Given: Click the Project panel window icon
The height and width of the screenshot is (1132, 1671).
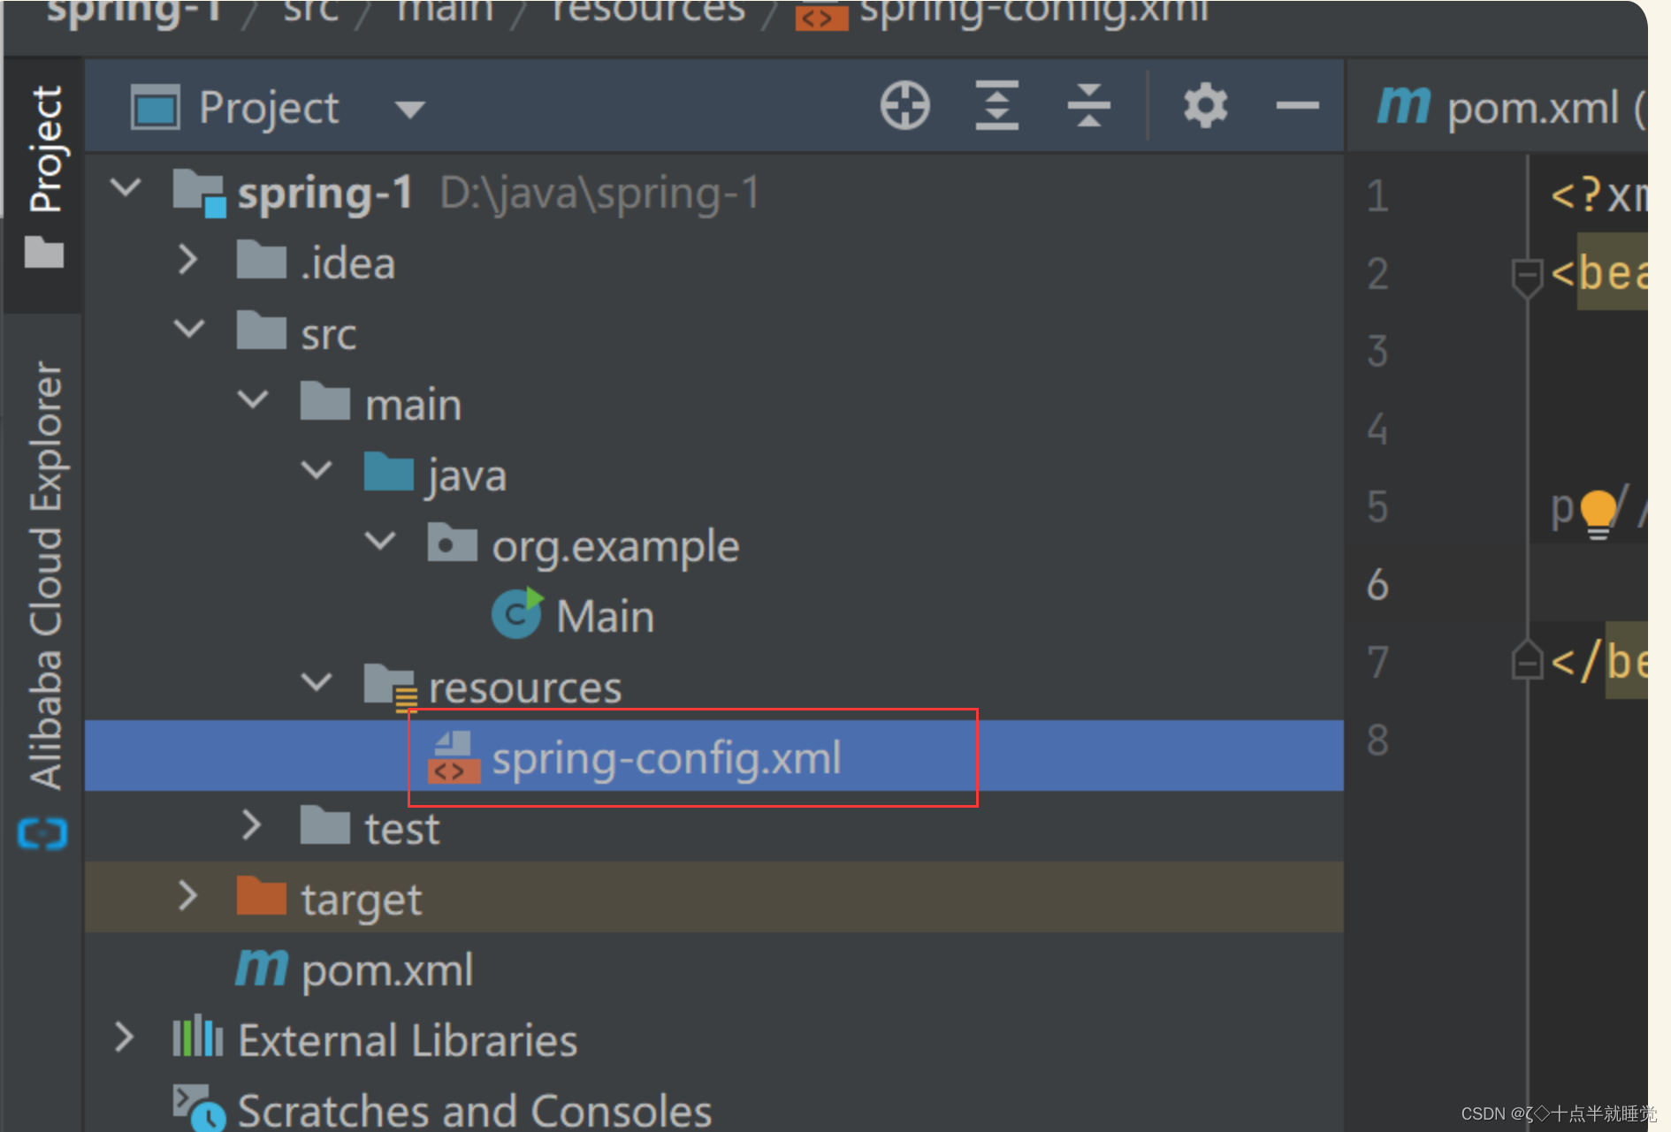Looking at the screenshot, I should (156, 108).
